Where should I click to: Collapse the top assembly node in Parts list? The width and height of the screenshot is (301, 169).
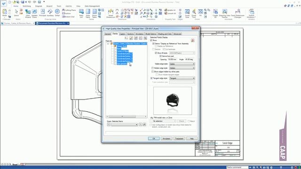tap(108, 44)
